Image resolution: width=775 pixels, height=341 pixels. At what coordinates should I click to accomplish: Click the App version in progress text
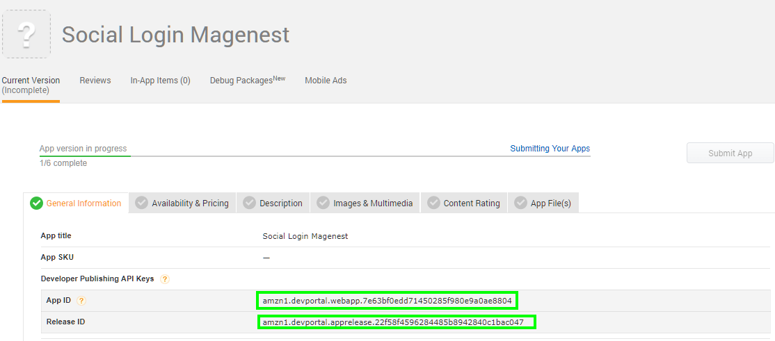click(83, 149)
